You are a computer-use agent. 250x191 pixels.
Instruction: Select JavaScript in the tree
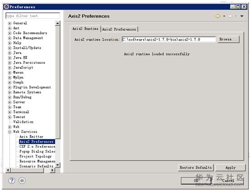pyautogui.click(x=23, y=67)
